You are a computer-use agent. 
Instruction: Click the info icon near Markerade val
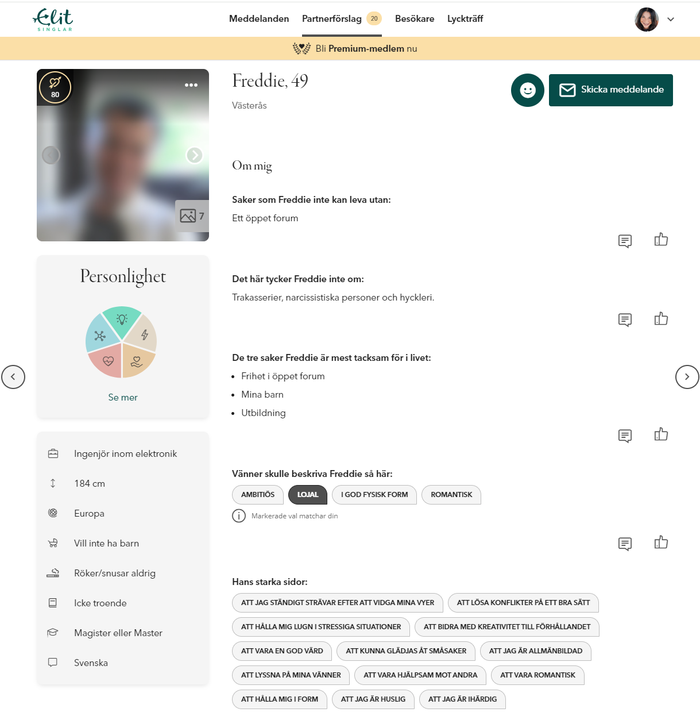239,516
